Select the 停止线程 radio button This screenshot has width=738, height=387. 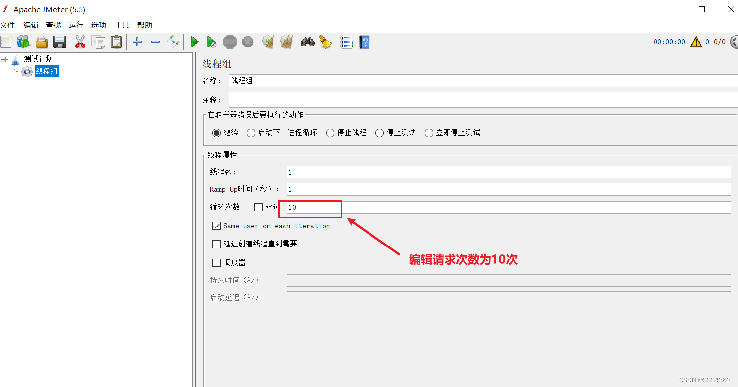pos(330,133)
